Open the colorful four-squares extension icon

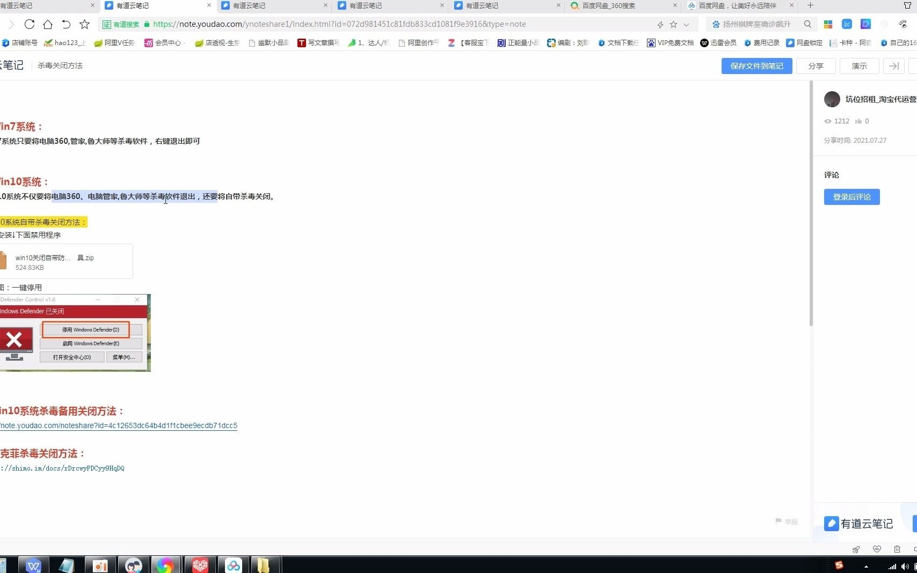coord(828,24)
